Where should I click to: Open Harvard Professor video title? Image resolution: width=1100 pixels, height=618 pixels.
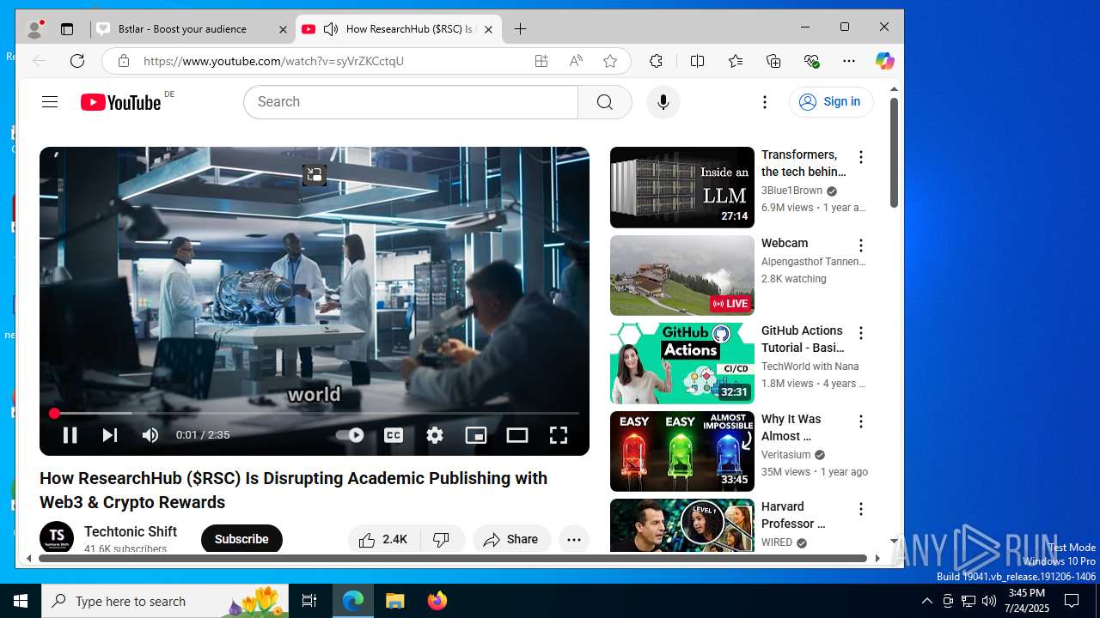click(793, 515)
